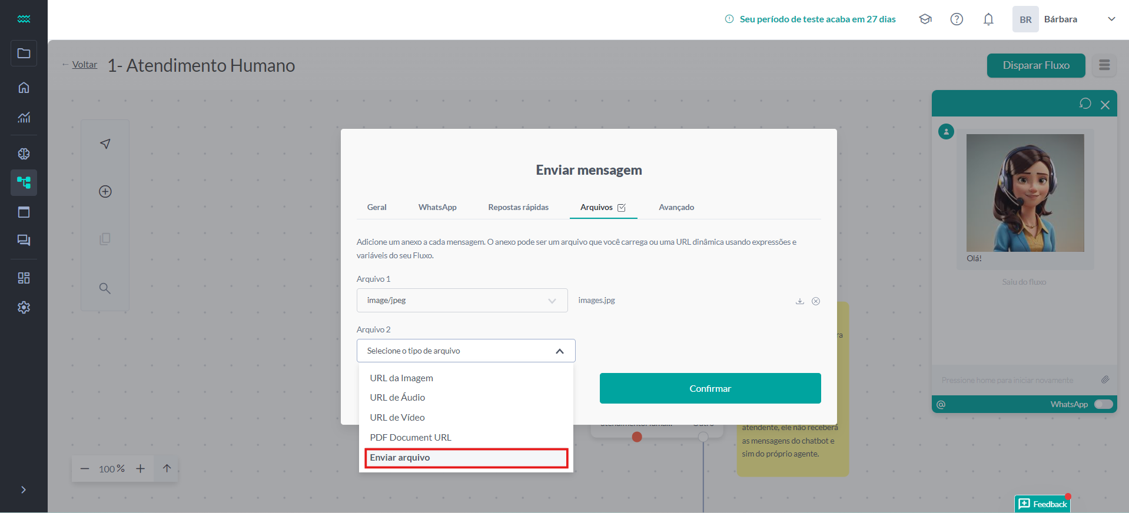Click the zoom in plus button
The width and height of the screenshot is (1129, 513).
tap(140, 469)
